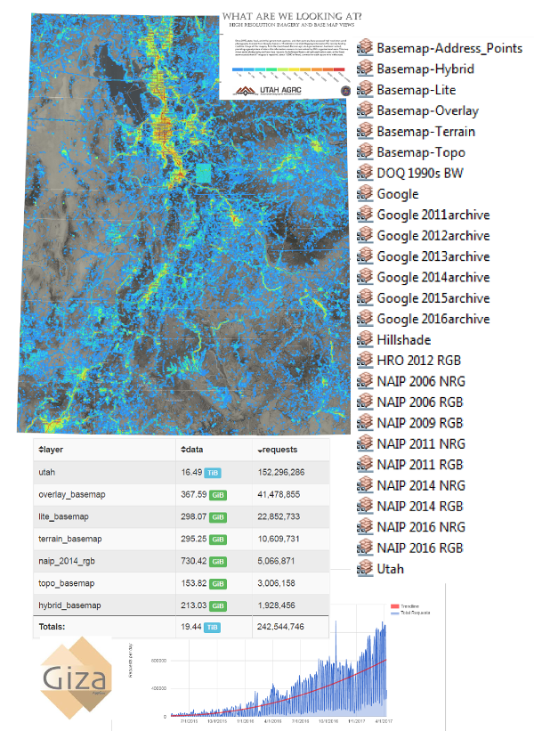Click the Google 2016archive layer icon

365,319
